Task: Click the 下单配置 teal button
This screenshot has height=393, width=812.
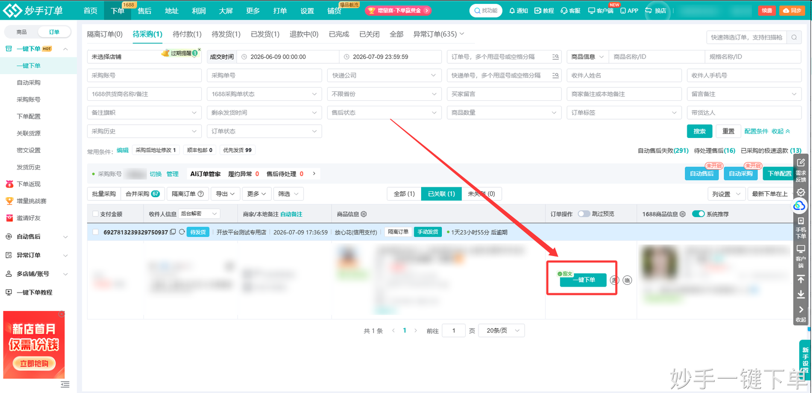Action: click(779, 174)
